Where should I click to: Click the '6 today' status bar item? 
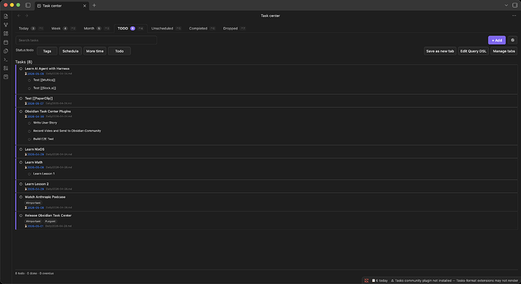coord(380,280)
